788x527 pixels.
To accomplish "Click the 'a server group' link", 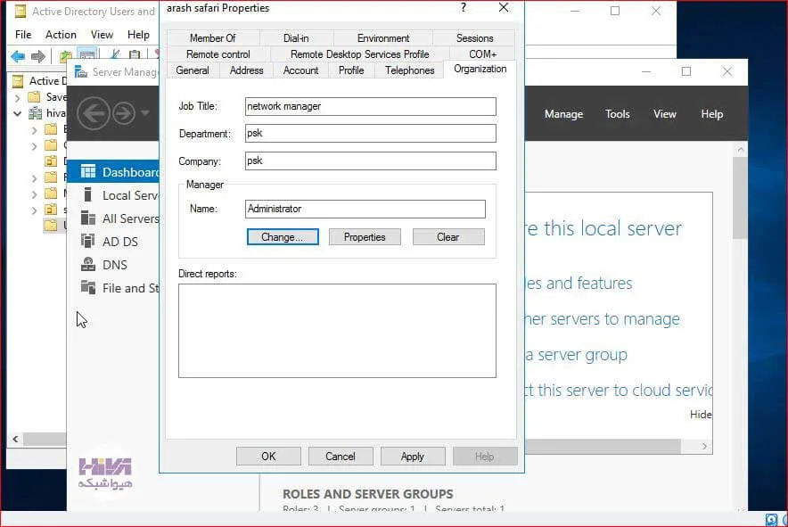I will point(577,355).
